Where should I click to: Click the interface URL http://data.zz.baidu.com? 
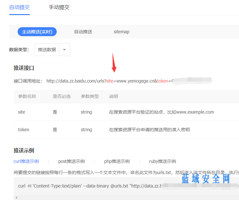[x=76, y=81]
